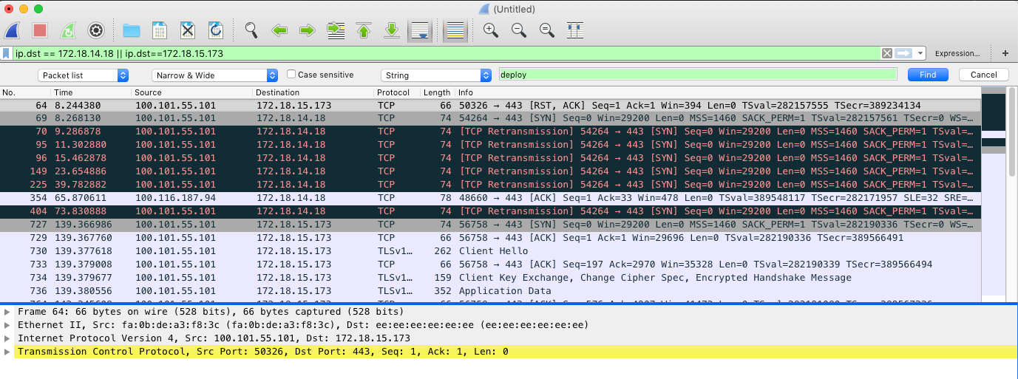Sort by the Length column header
Image resolution: width=1018 pixels, height=379 pixels.
[438, 92]
